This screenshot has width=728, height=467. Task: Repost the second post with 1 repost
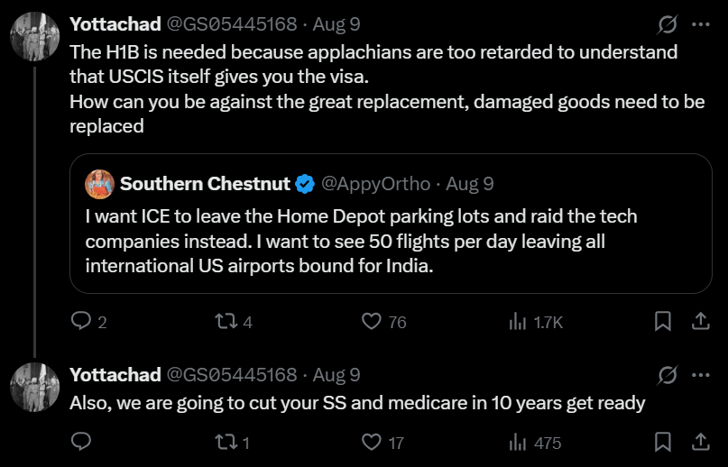point(222,442)
